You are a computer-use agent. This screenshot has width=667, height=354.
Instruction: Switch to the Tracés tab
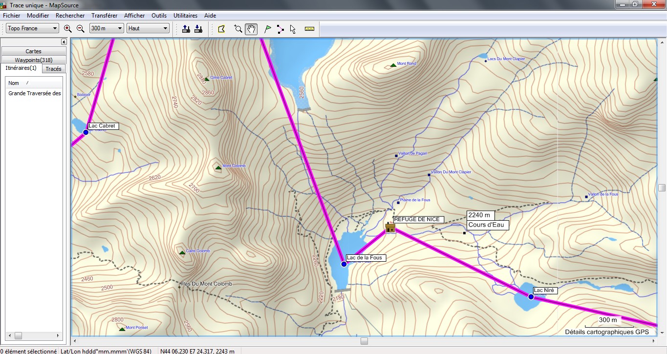point(53,69)
